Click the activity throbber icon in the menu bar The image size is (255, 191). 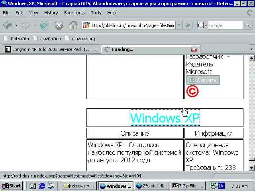click(249, 13)
